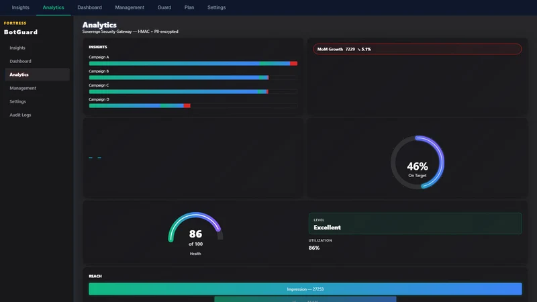Click the MoM Growth 7229 pill
Image resolution: width=537 pixels, height=302 pixels.
pos(417,49)
